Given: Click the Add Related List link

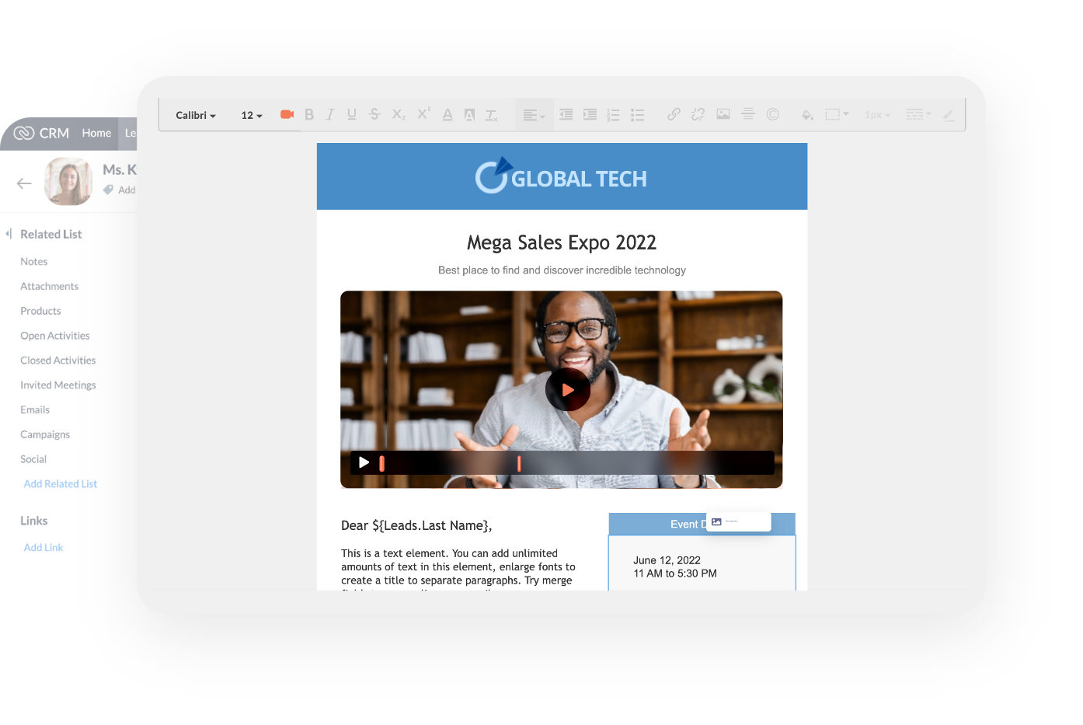Looking at the screenshot, I should point(61,483).
